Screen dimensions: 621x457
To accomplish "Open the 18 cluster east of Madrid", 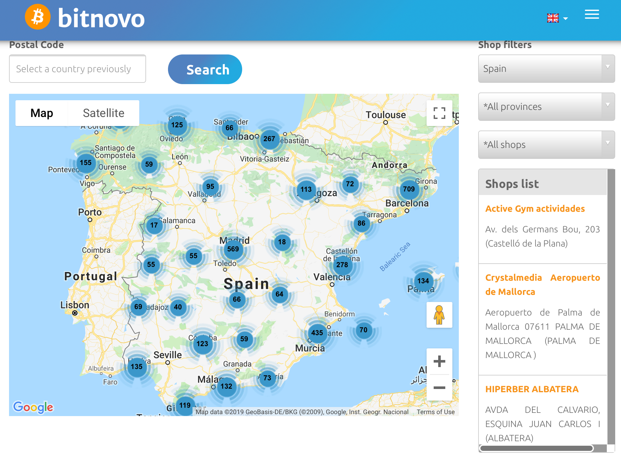I will point(282,242).
